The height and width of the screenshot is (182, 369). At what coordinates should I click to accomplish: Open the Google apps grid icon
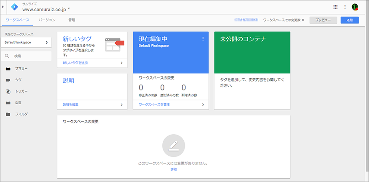(x=335, y=7)
